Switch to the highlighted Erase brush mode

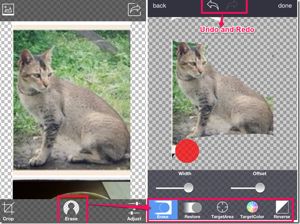tap(163, 210)
